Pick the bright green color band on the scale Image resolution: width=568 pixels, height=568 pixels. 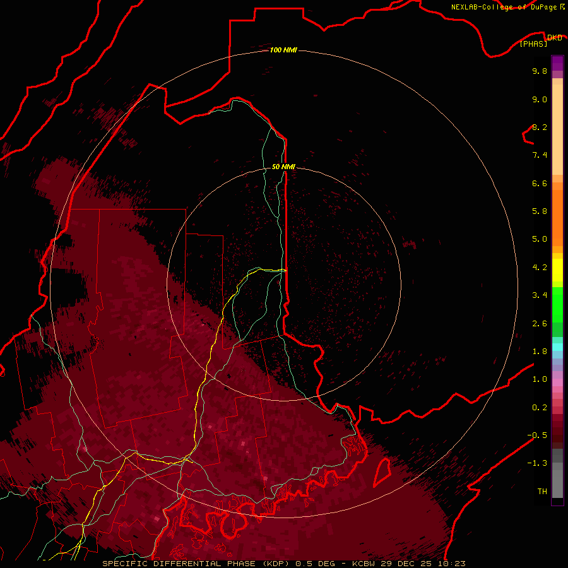pyautogui.click(x=557, y=305)
